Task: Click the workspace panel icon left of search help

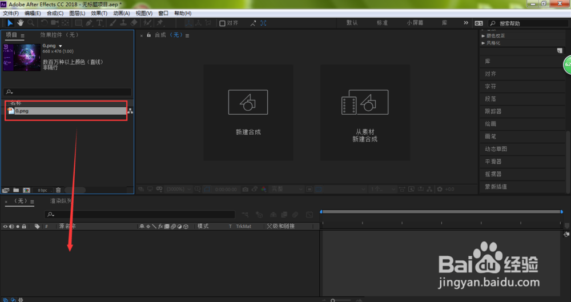Action: [x=478, y=23]
